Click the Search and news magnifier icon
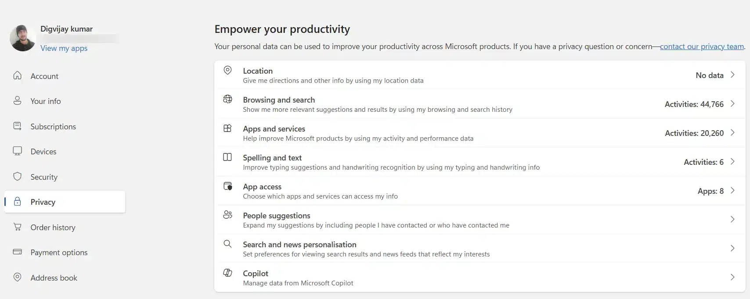 click(227, 244)
